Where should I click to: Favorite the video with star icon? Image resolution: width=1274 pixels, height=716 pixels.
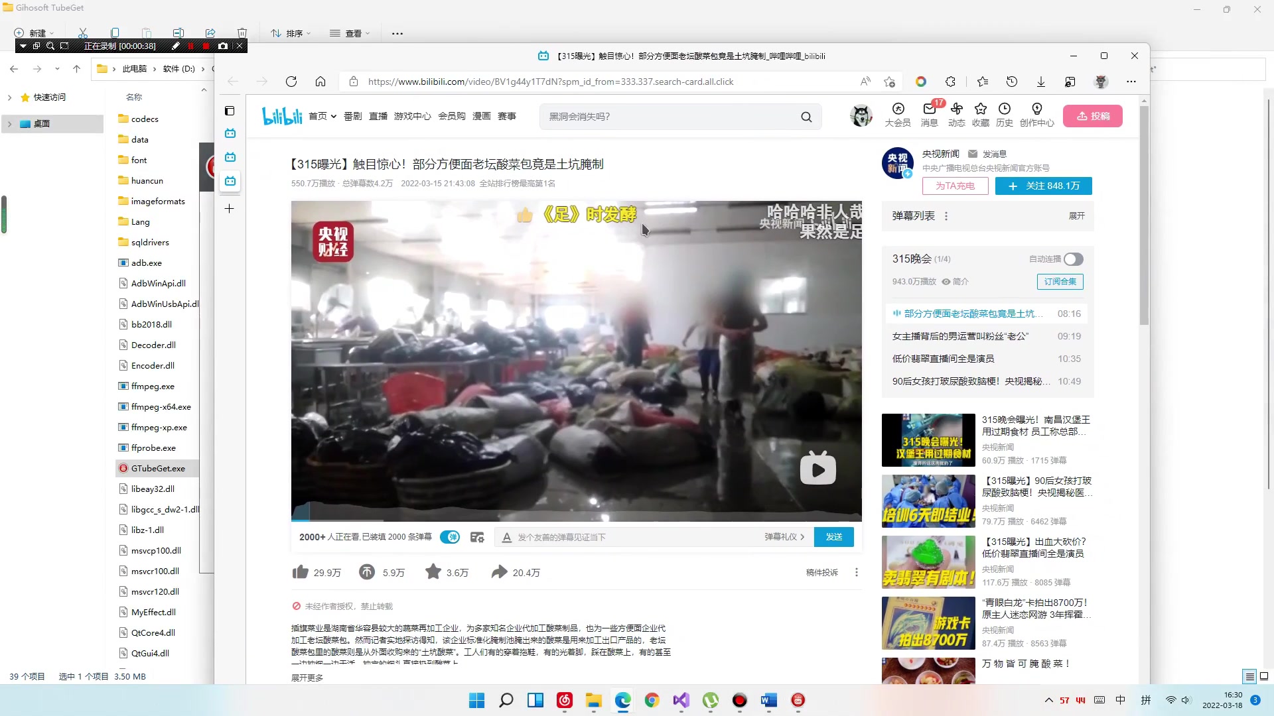[433, 571]
